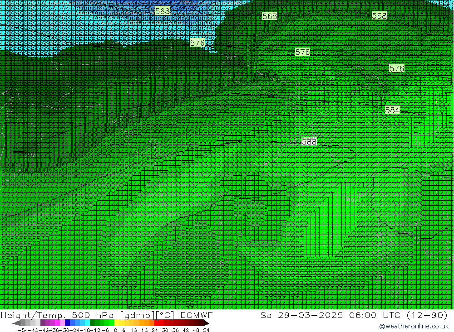Image resolution: width=454 pixels, height=332 pixels.
Task: Click the legend value '-54'
Action: pos(23,330)
